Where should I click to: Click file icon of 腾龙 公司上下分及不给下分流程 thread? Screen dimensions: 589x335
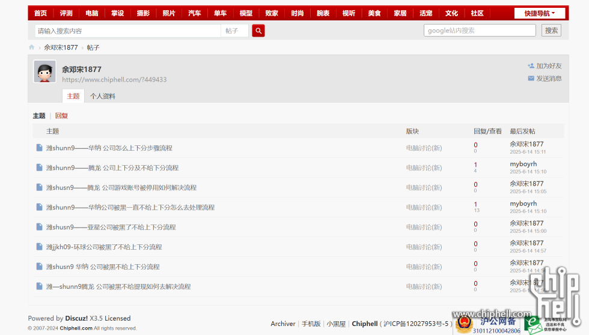tap(39, 167)
